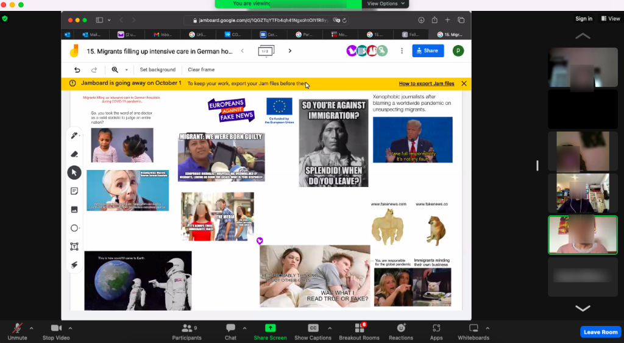Viewport: 624px width, 343px height.
Task: Toggle Show Captions
Action: [x=313, y=331]
